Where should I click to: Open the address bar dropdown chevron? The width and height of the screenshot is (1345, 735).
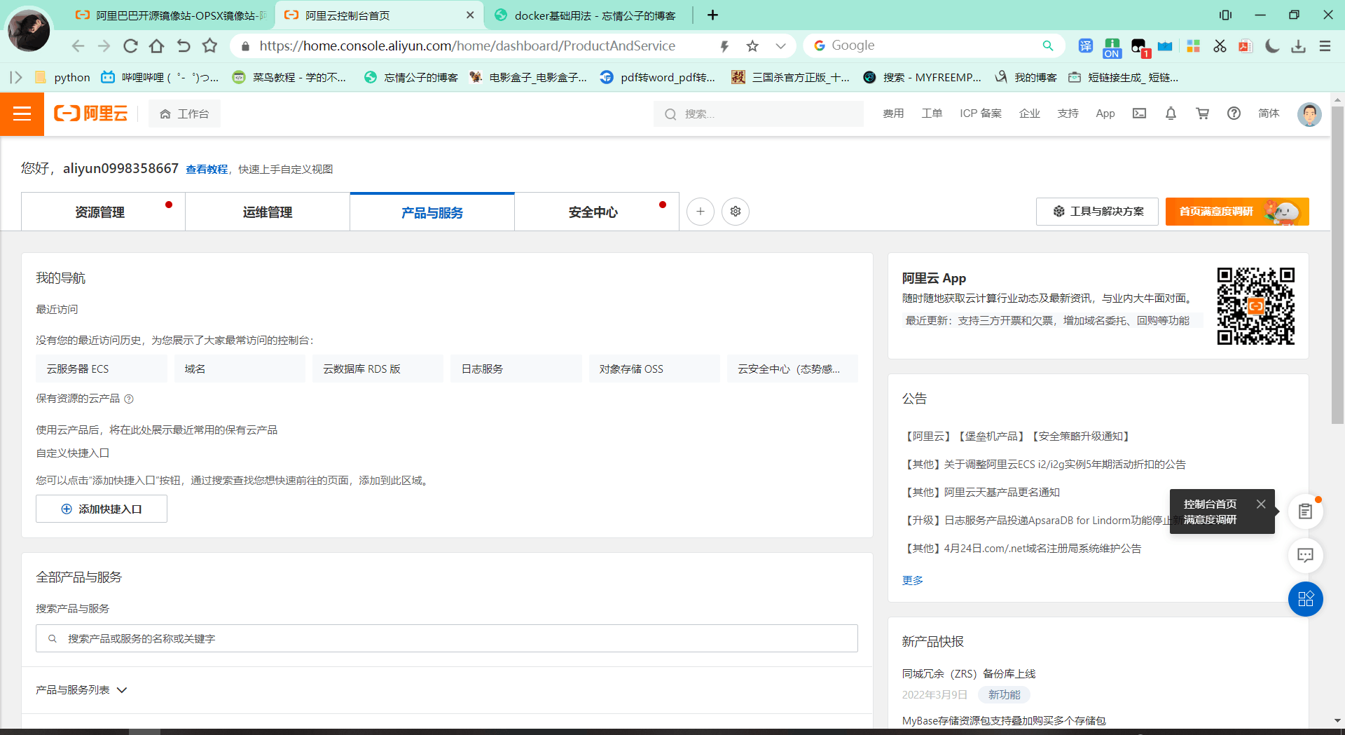click(x=780, y=46)
